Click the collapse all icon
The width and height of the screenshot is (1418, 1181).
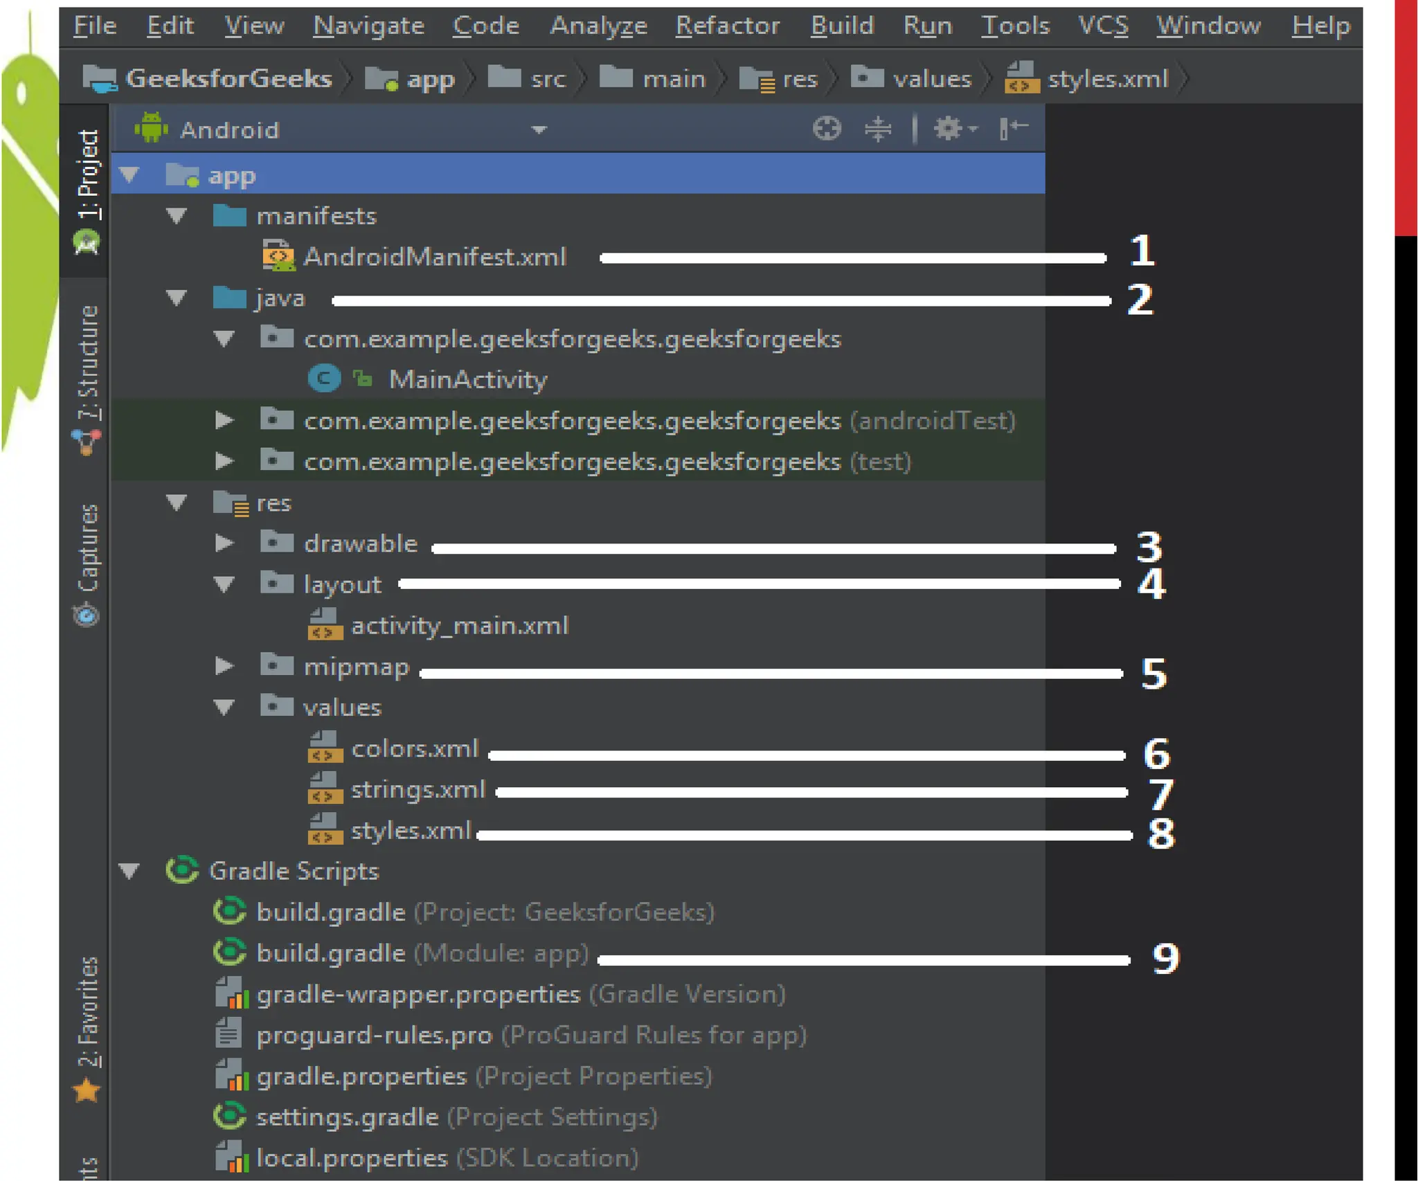(x=877, y=129)
